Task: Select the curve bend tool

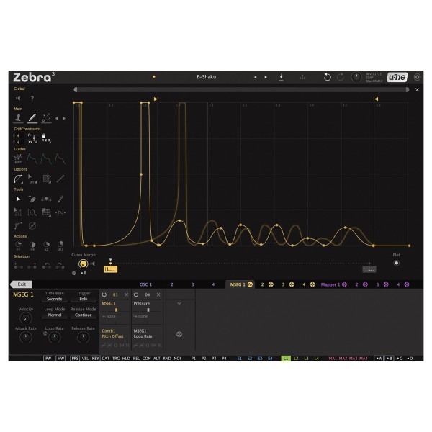Action: (x=18, y=226)
